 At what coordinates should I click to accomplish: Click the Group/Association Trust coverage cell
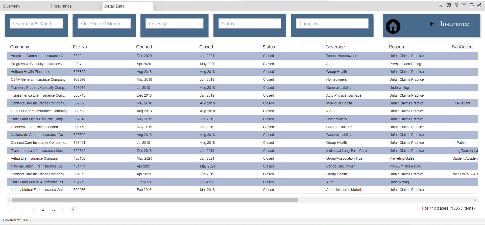click(x=345, y=158)
